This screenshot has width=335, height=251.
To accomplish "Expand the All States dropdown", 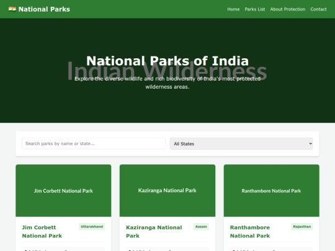I will pos(241,144).
